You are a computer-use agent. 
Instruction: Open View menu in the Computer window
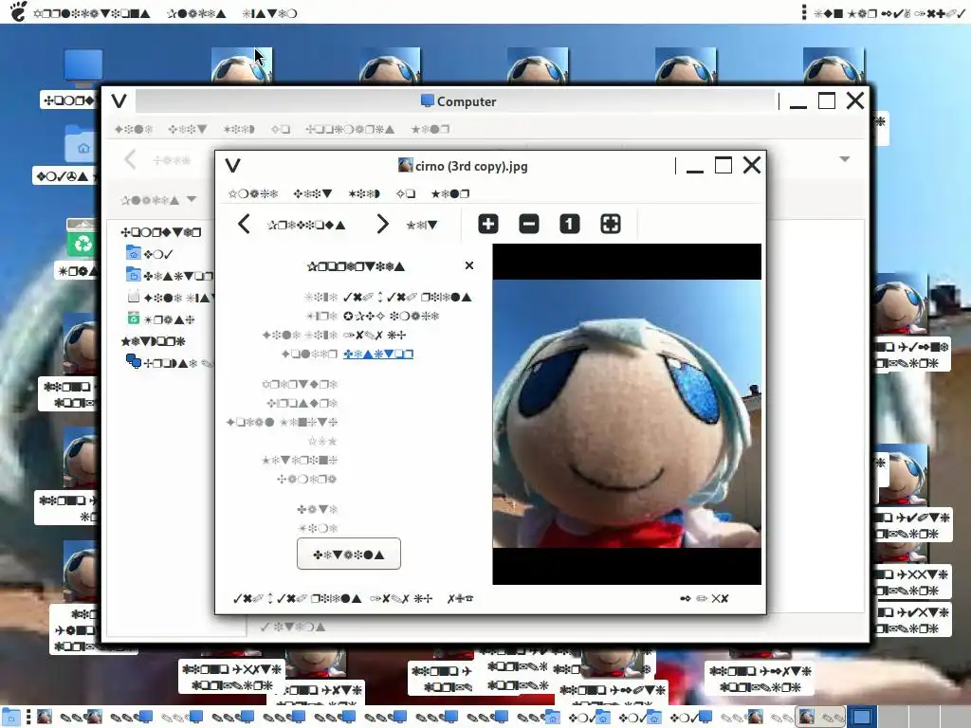point(239,129)
